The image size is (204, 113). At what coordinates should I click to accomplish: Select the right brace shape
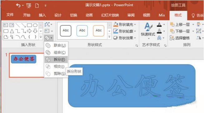click(35, 37)
